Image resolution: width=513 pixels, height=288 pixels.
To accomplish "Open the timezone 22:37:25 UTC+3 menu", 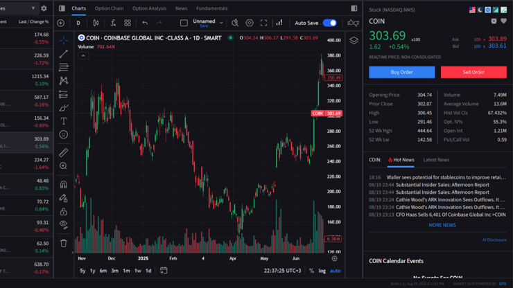I will point(282,271).
